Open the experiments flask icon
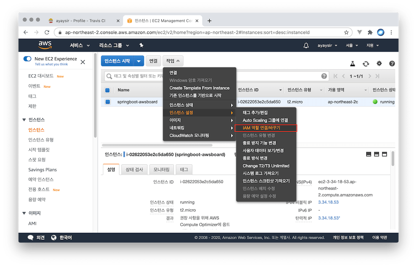417x267 pixels. 353,64
